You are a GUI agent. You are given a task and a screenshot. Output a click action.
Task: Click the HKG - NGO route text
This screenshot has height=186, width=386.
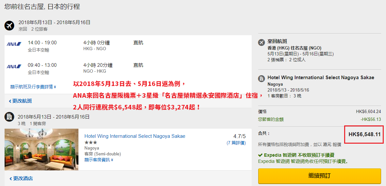pos(95,49)
